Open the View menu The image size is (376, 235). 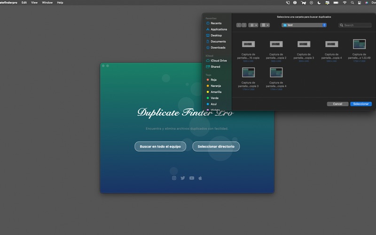34,3
